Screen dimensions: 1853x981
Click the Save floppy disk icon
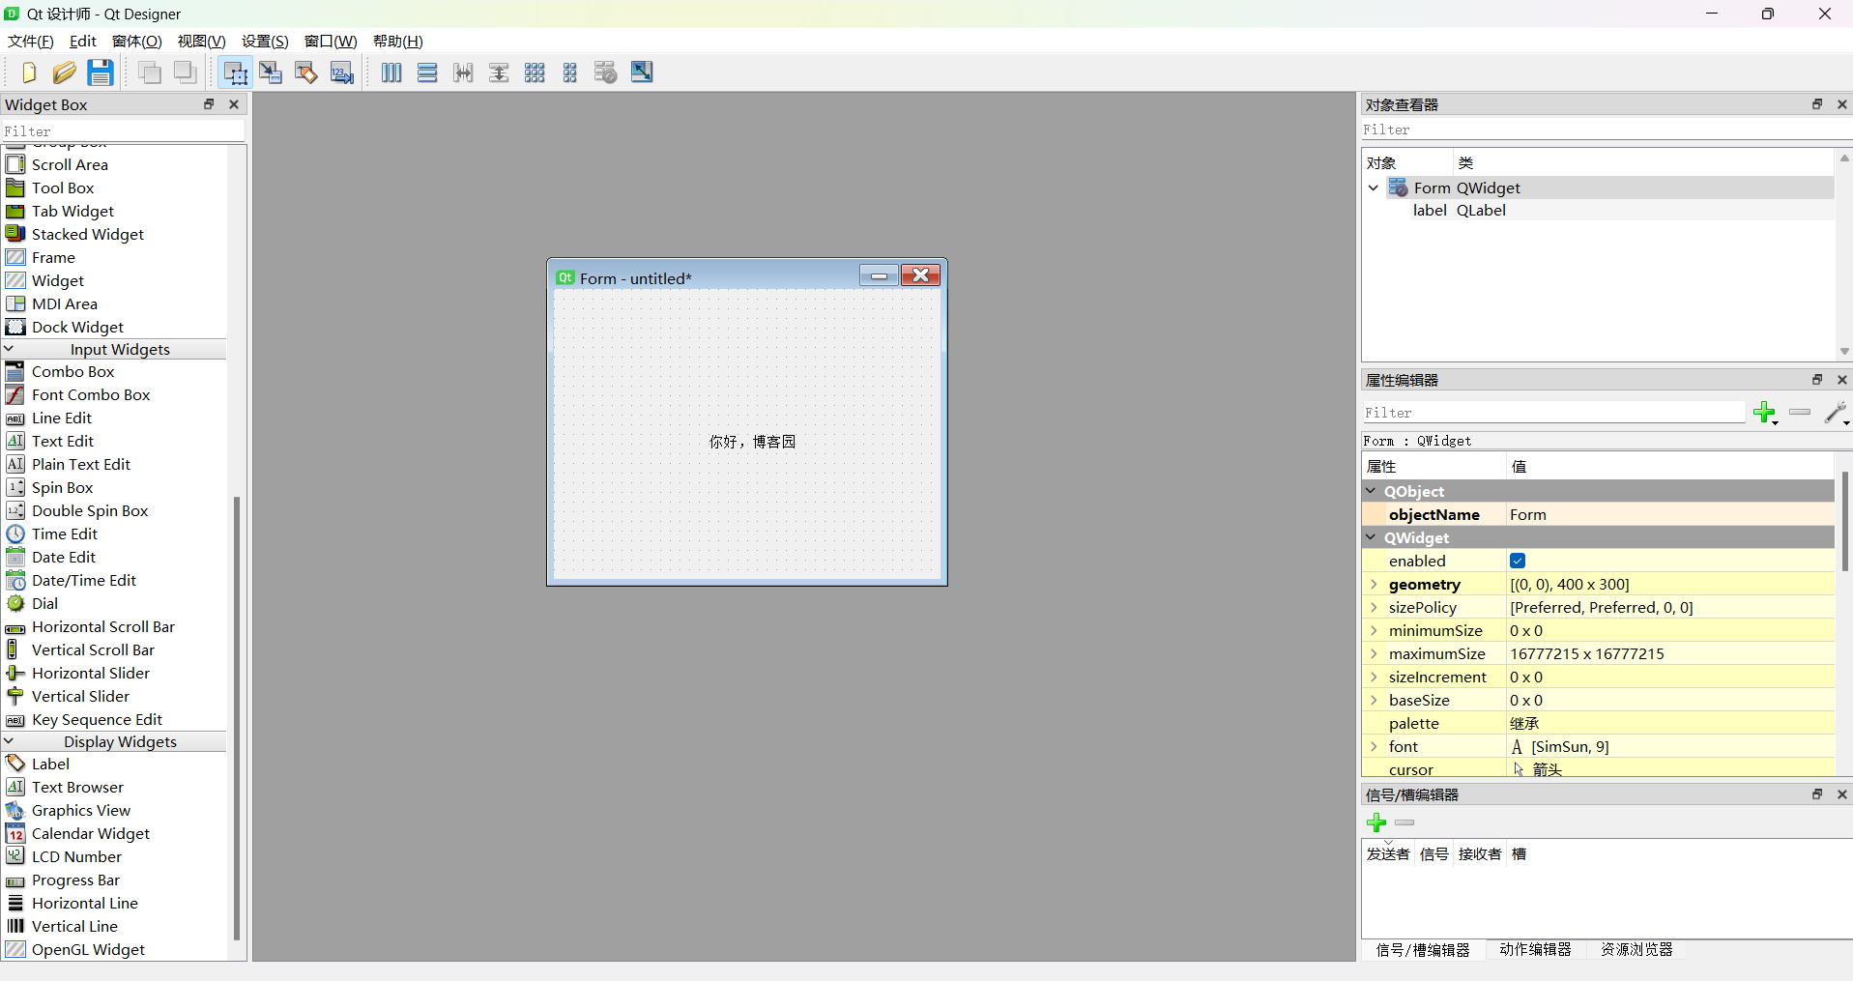coord(101,72)
